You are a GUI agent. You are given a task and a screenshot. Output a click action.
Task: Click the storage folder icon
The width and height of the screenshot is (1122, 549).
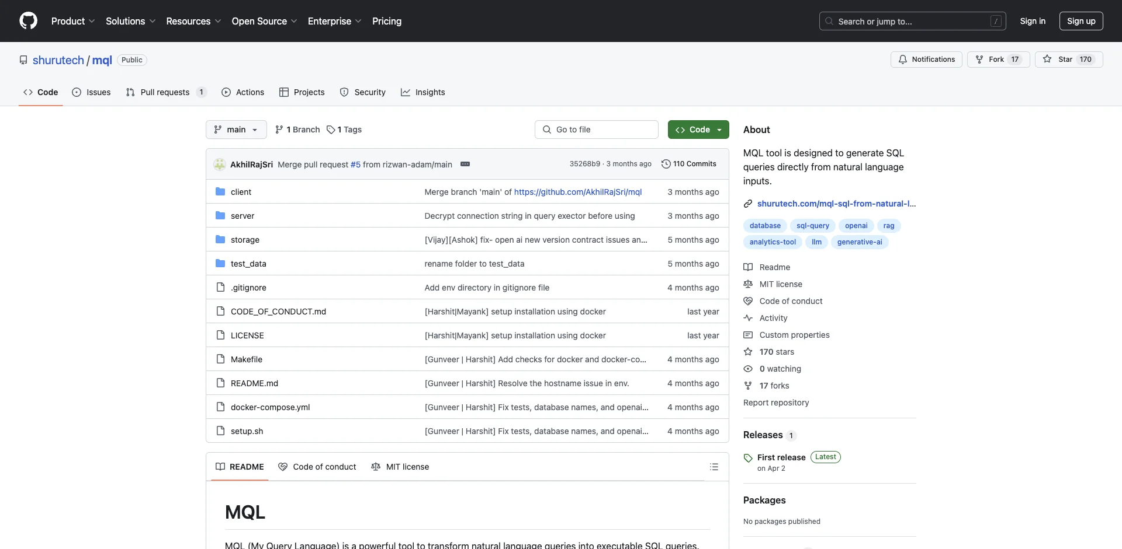click(x=220, y=240)
